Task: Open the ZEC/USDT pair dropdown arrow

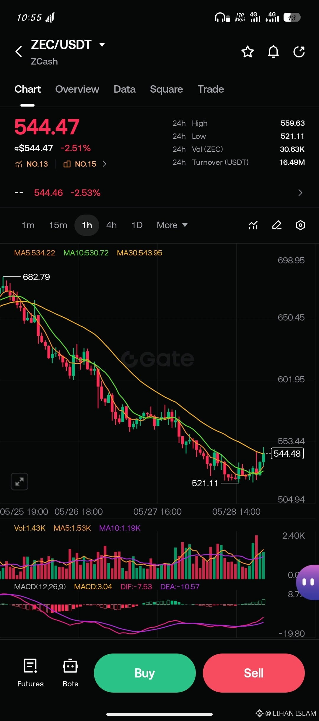Action: click(x=102, y=45)
